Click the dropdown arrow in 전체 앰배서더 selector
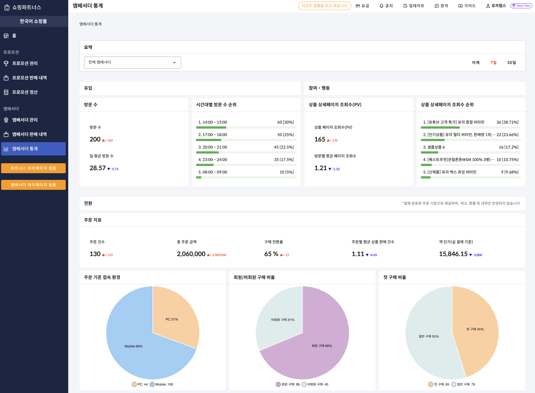 (174, 63)
